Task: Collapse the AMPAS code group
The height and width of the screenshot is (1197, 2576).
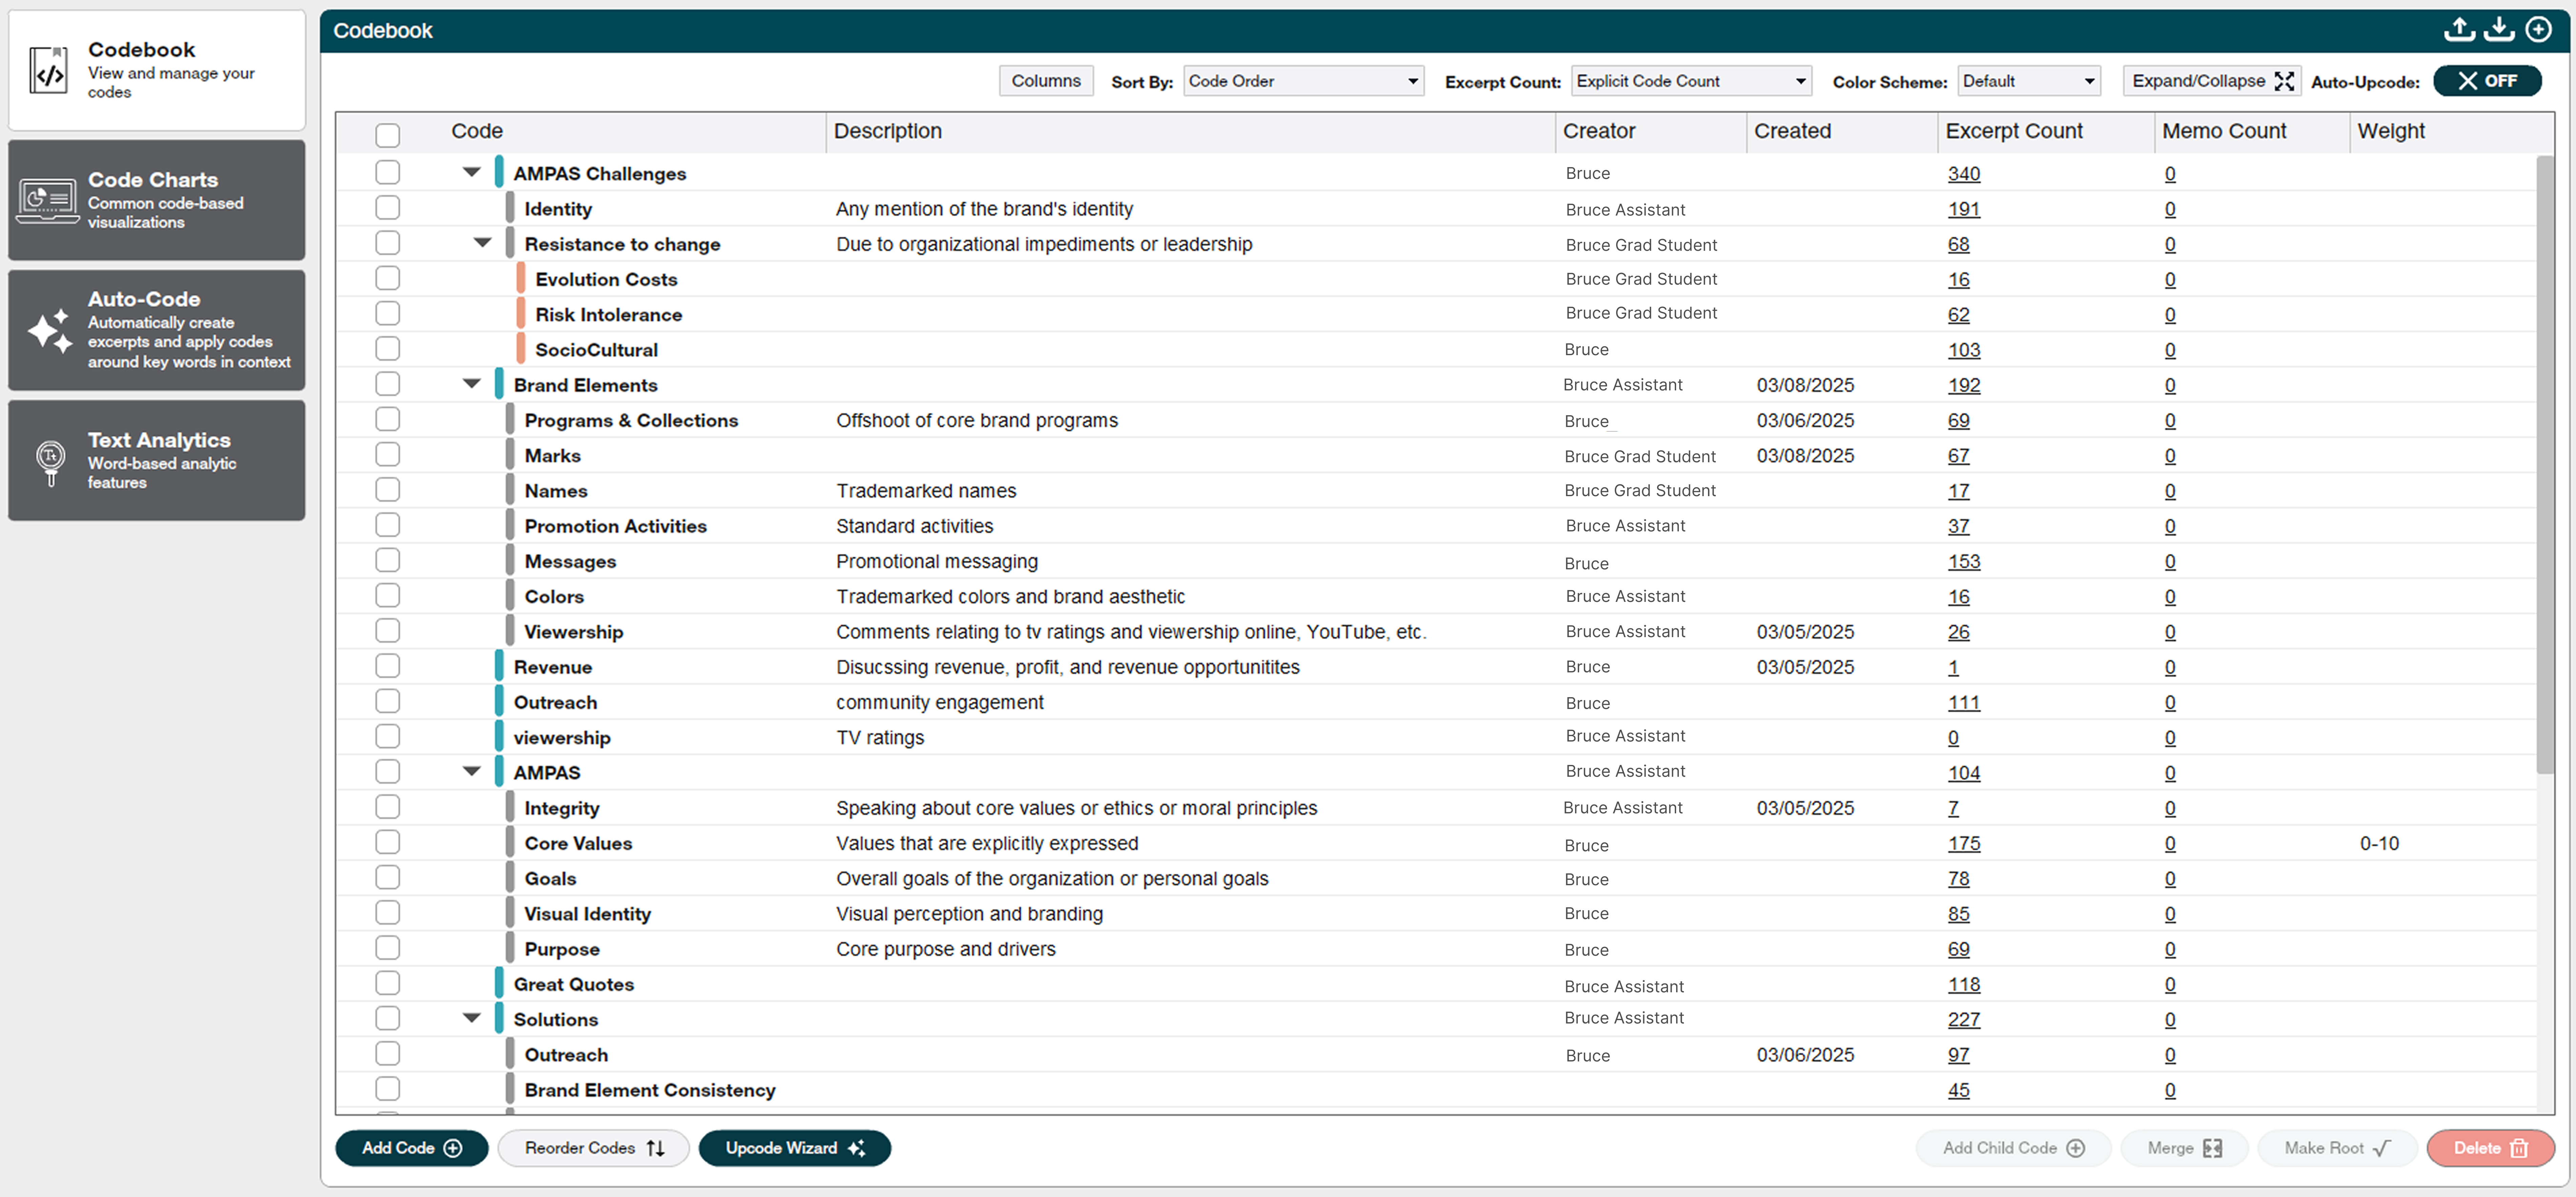Action: tap(472, 771)
